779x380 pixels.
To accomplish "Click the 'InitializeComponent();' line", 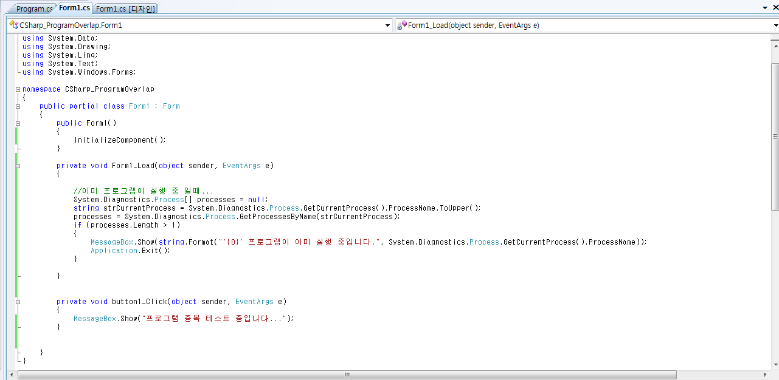I will pos(120,140).
